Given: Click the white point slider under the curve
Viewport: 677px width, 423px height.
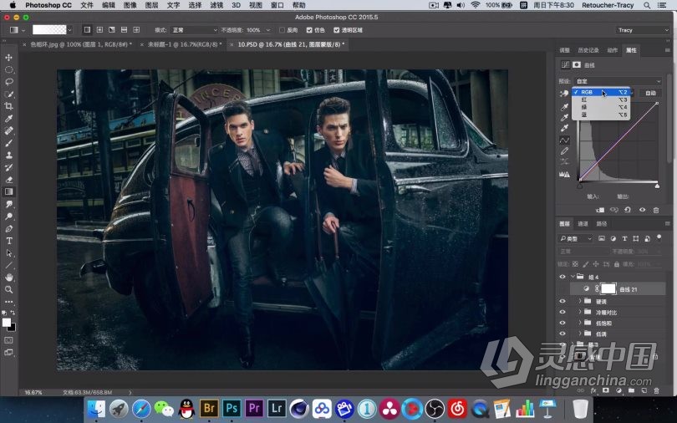Looking at the screenshot, I should click(657, 186).
